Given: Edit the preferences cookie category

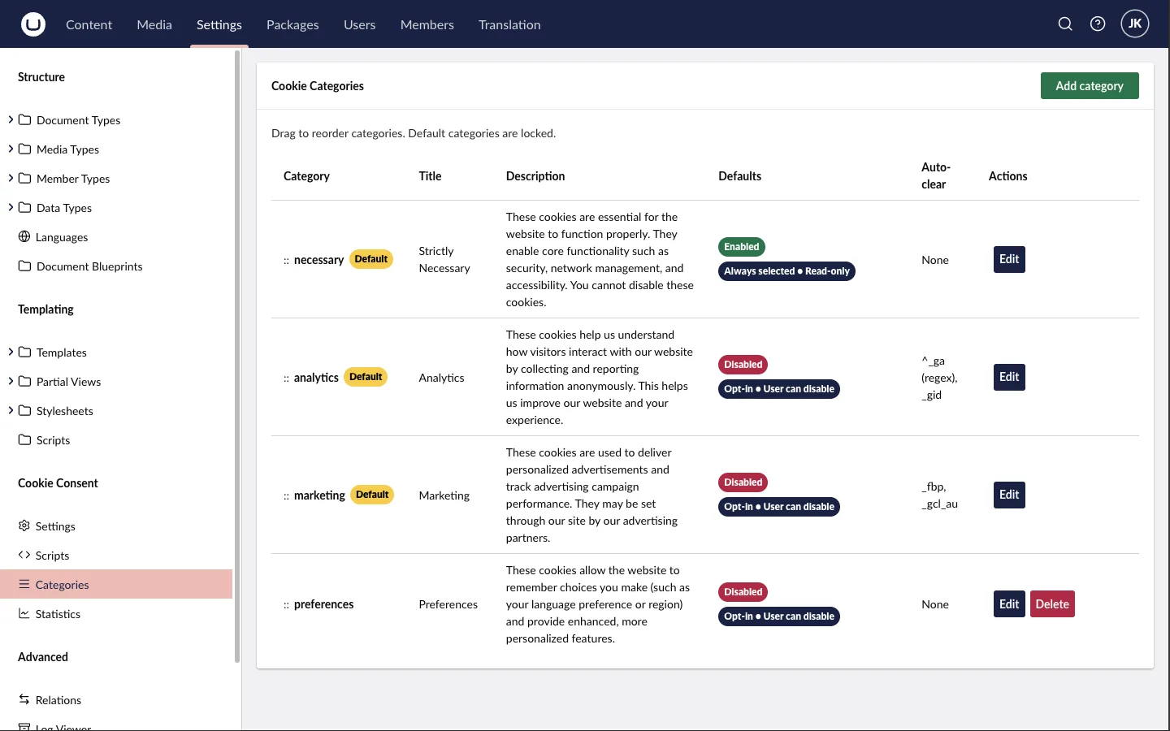Looking at the screenshot, I should click(1009, 604).
